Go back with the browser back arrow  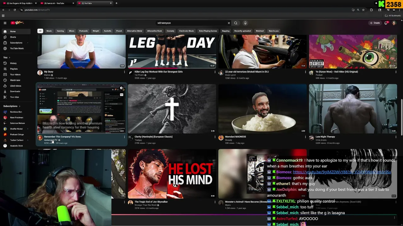pos(3,10)
